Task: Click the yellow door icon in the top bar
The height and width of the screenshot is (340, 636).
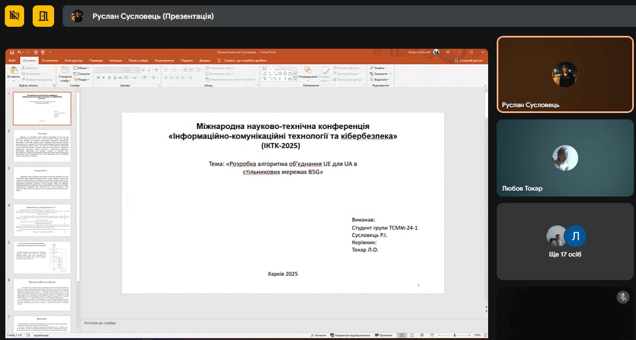Action: (44, 16)
